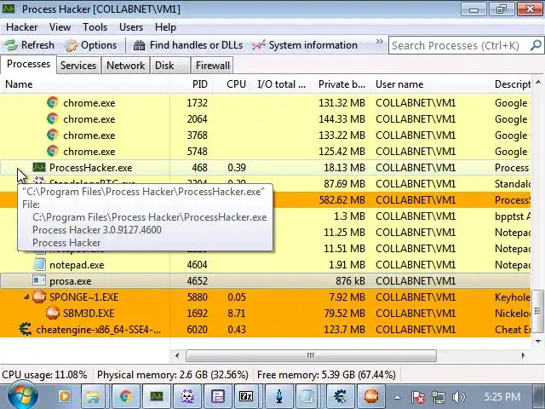Open System information graph button

tap(305, 45)
